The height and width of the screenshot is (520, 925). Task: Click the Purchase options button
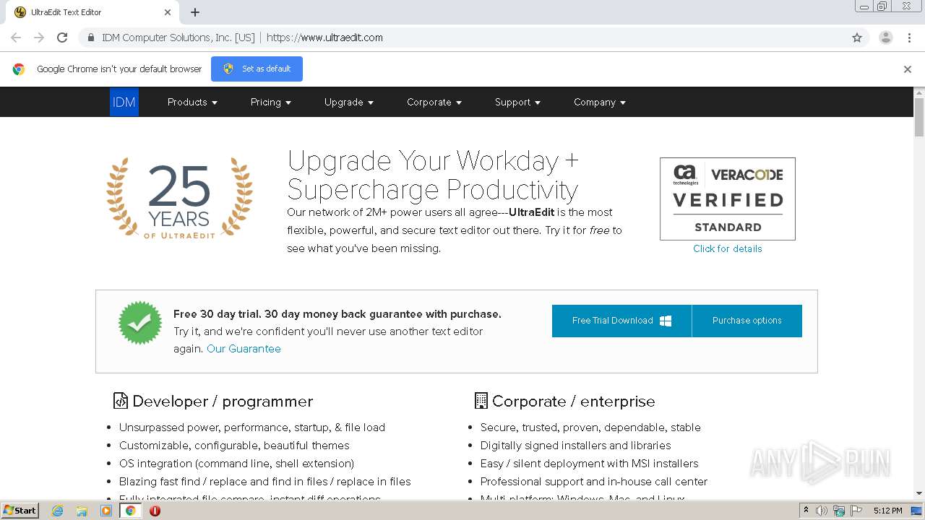(747, 321)
